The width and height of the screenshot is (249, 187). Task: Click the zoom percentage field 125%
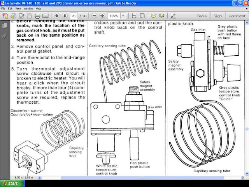pyautogui.click(x=114, y=16)
